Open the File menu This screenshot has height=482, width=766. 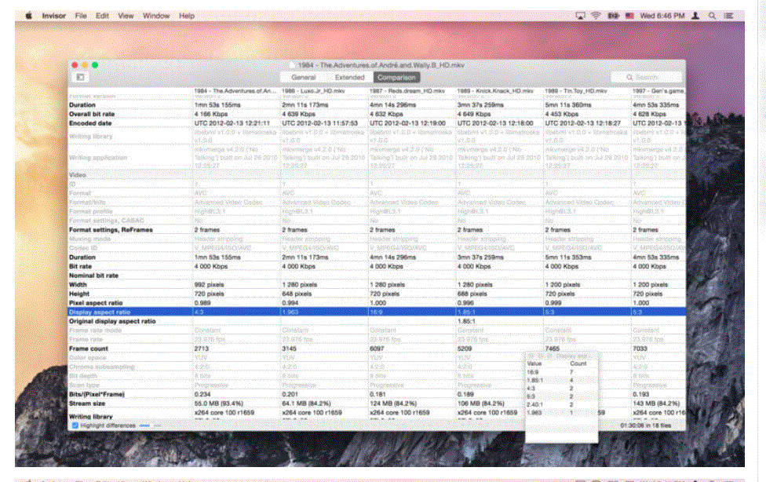click(81, 16)
